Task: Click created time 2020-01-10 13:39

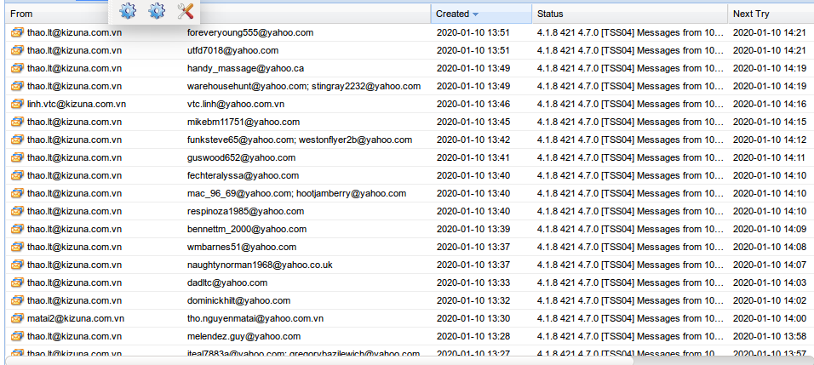Action: [473, 229]
